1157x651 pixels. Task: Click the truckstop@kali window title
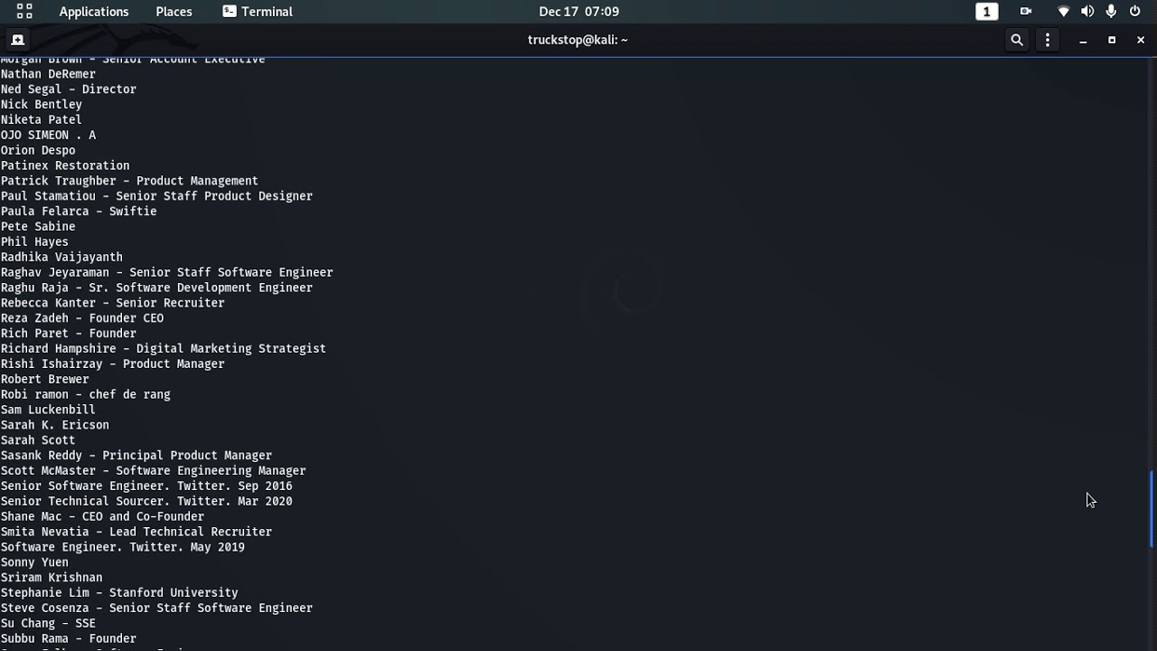[578, 40]
